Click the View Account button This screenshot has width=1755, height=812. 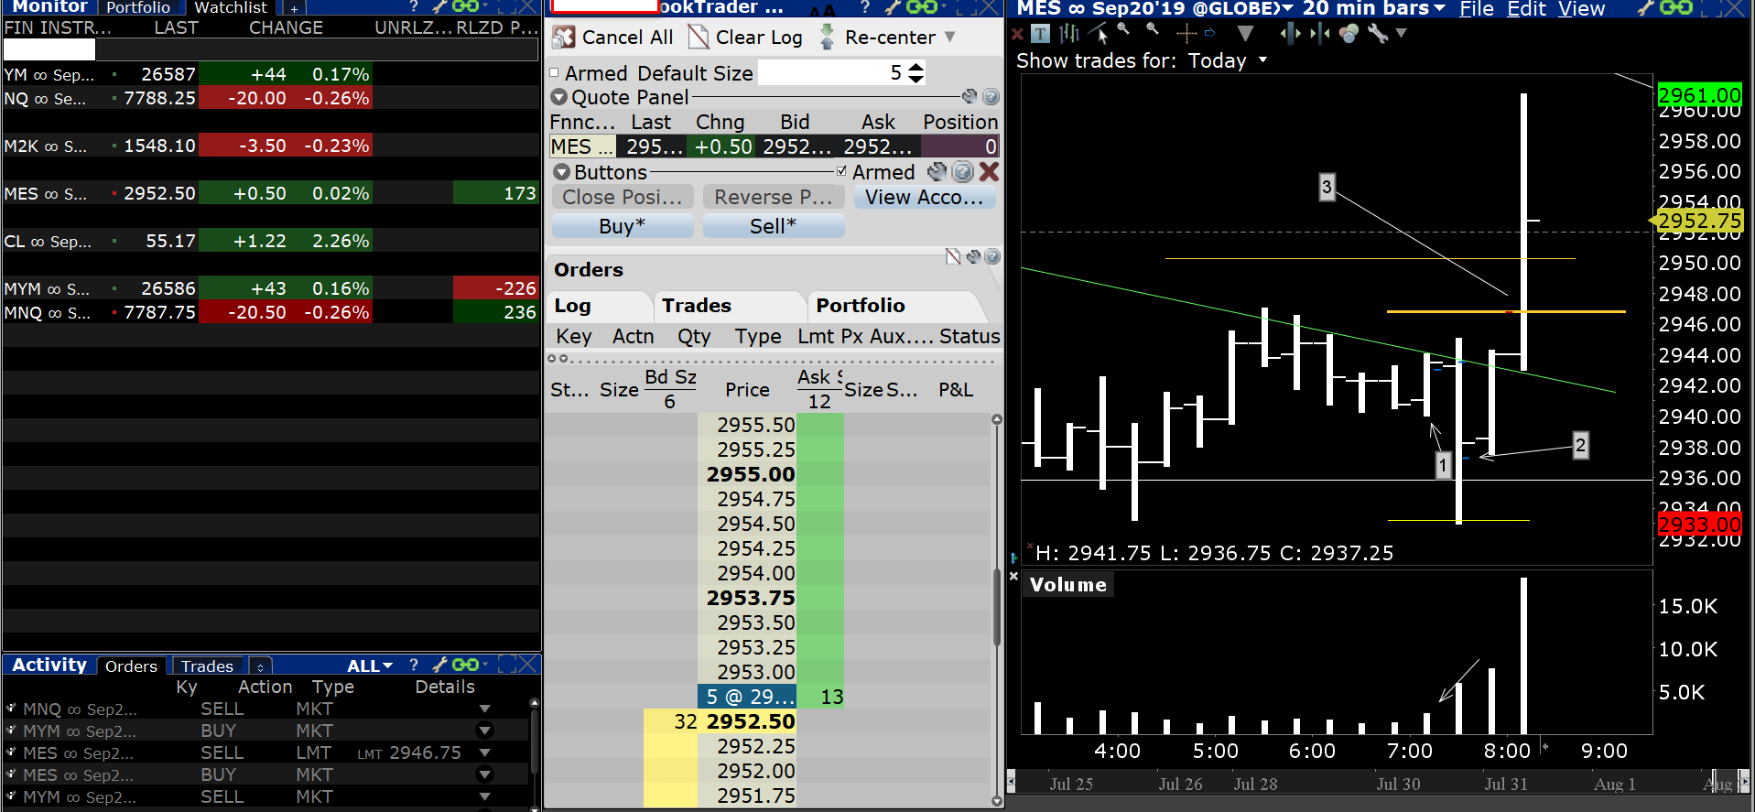[925, 197]
